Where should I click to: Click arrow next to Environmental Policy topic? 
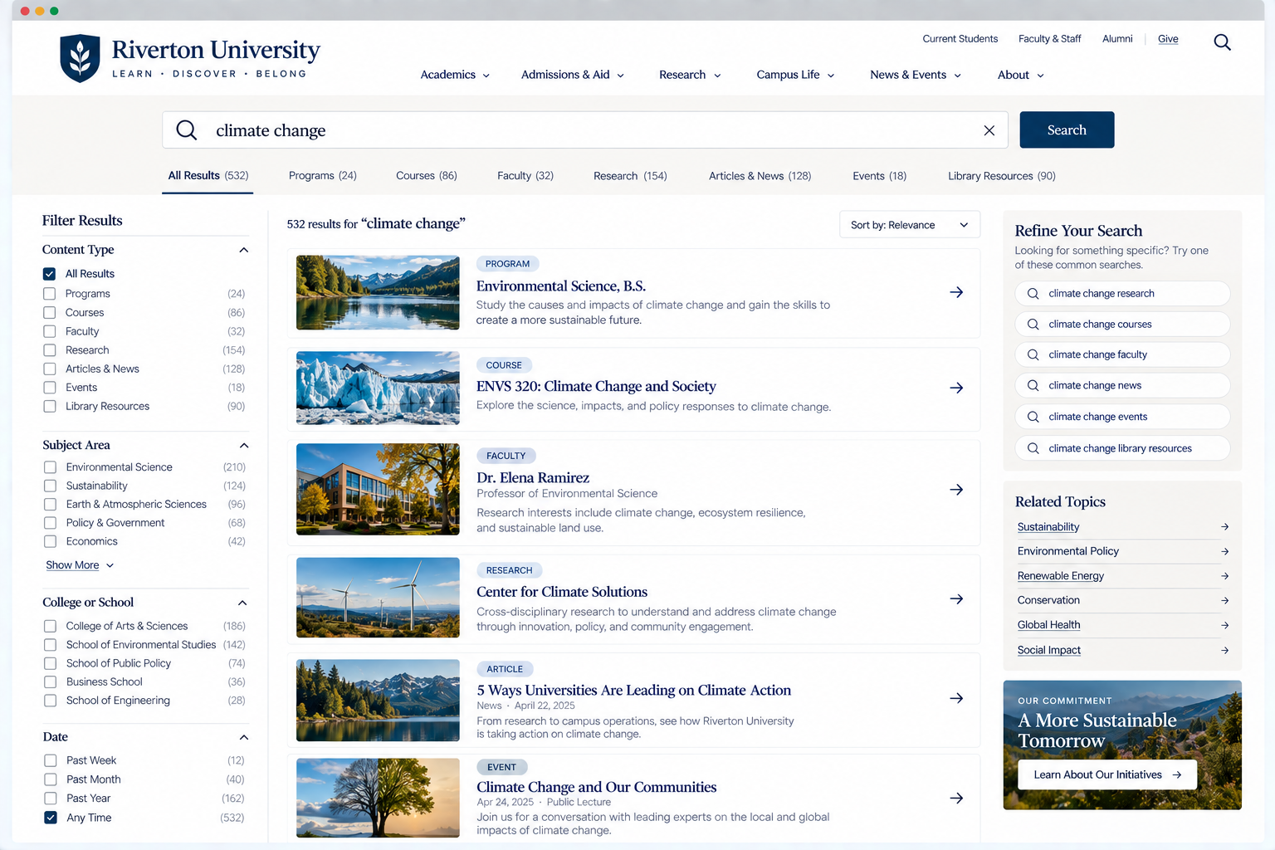(x=1225, y=551)
